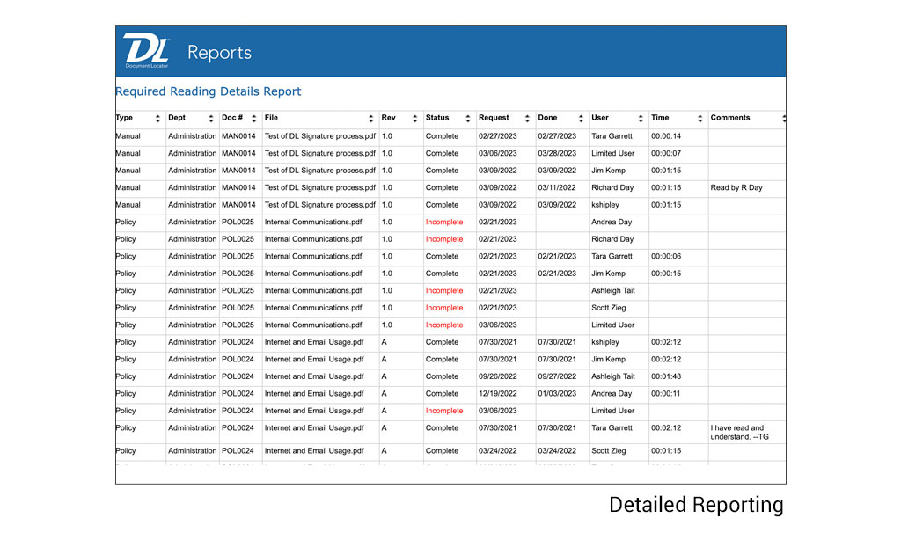This screenshot has height=540, width=901.
Task: Sort table by Doc # column arrows
Action: [x=254, y=119]
